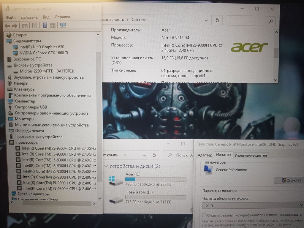
Task: Open the Acer (C:) drive icon
Action: click(116, 180)
